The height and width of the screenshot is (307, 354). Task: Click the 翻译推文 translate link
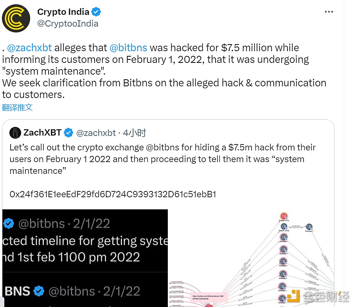tap(17, 107)
